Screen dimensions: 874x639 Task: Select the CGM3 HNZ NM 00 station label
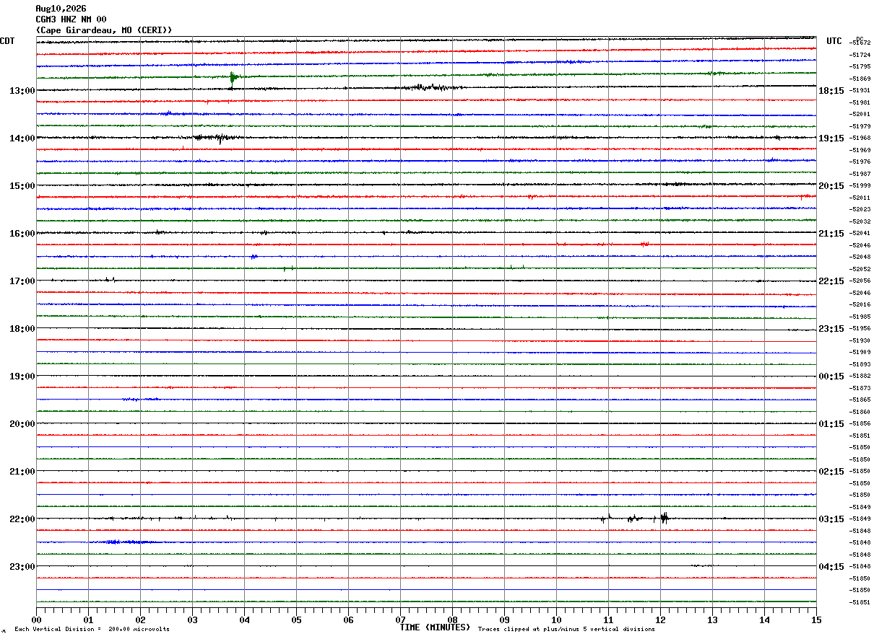point(71,19)
